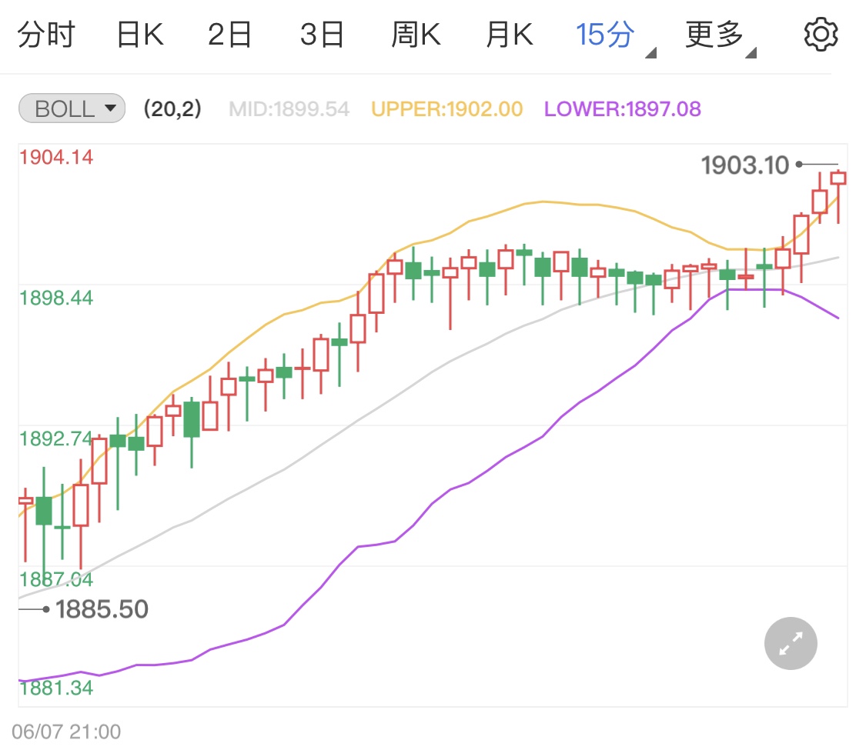
Task: Open the 3日 three-day chart tab
Action: [322, 34]
